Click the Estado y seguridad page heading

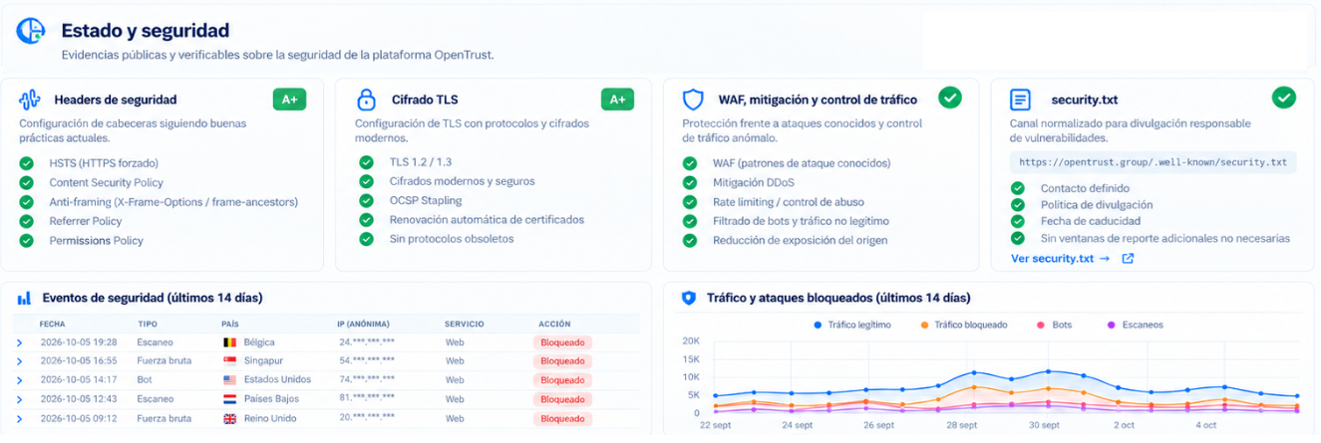pos(146,31)
